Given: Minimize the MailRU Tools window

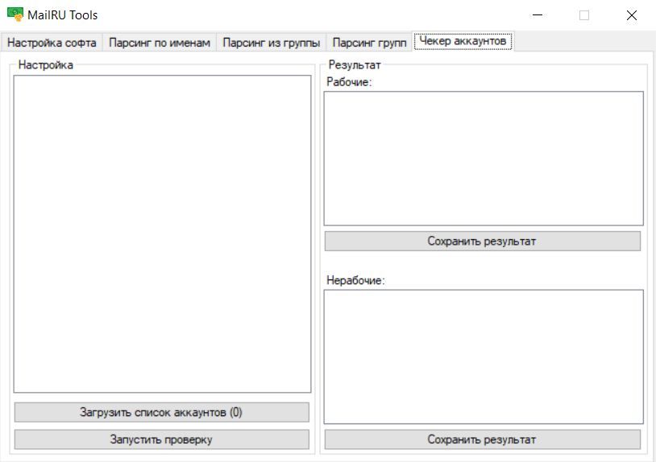Looking at the screenshot, I should pos(538,15).
